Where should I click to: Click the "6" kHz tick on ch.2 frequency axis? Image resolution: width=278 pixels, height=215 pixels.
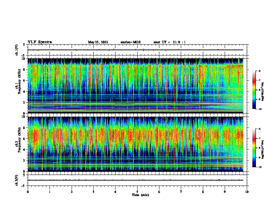coord(24,139)
